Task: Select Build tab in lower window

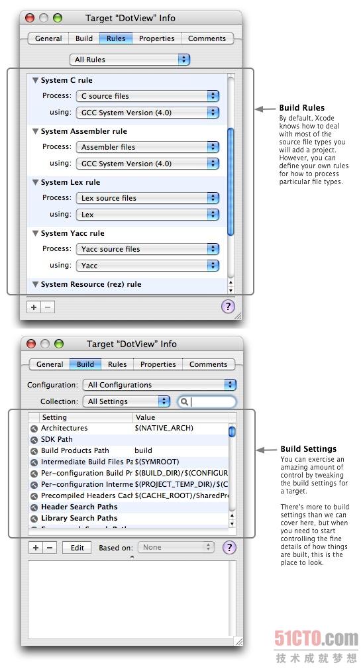Action: (85, 364)
